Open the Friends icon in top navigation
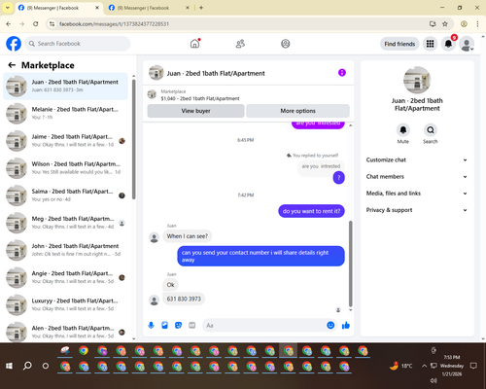This screenshot has height=389, width=486. click(x=240, y=44)
